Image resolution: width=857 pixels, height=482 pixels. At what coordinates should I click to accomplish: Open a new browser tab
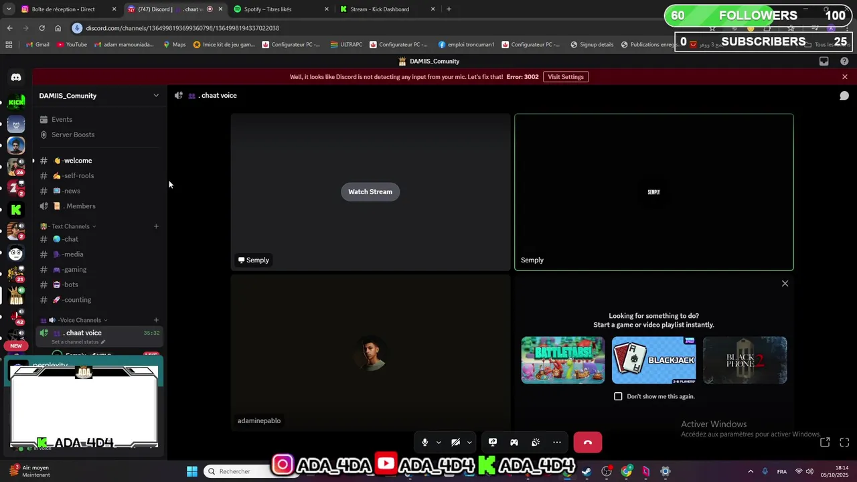[x=449, y=9]
